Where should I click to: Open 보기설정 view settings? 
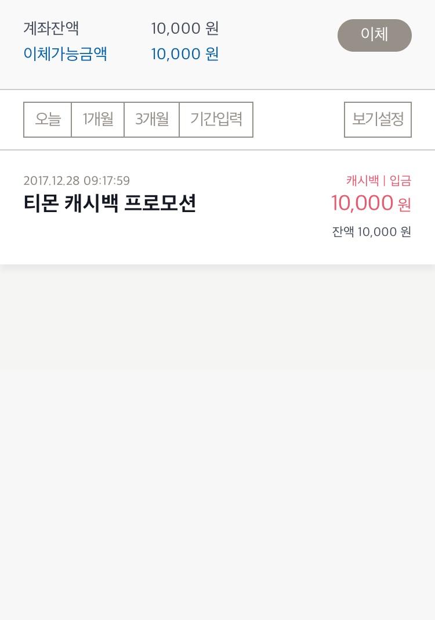(378, 120)
